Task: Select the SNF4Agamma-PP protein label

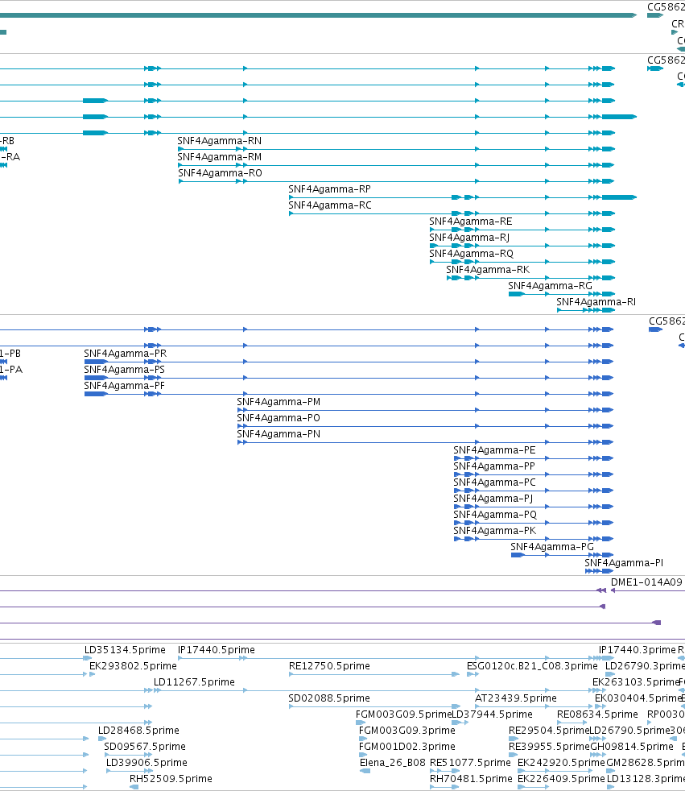Action: 494,466
